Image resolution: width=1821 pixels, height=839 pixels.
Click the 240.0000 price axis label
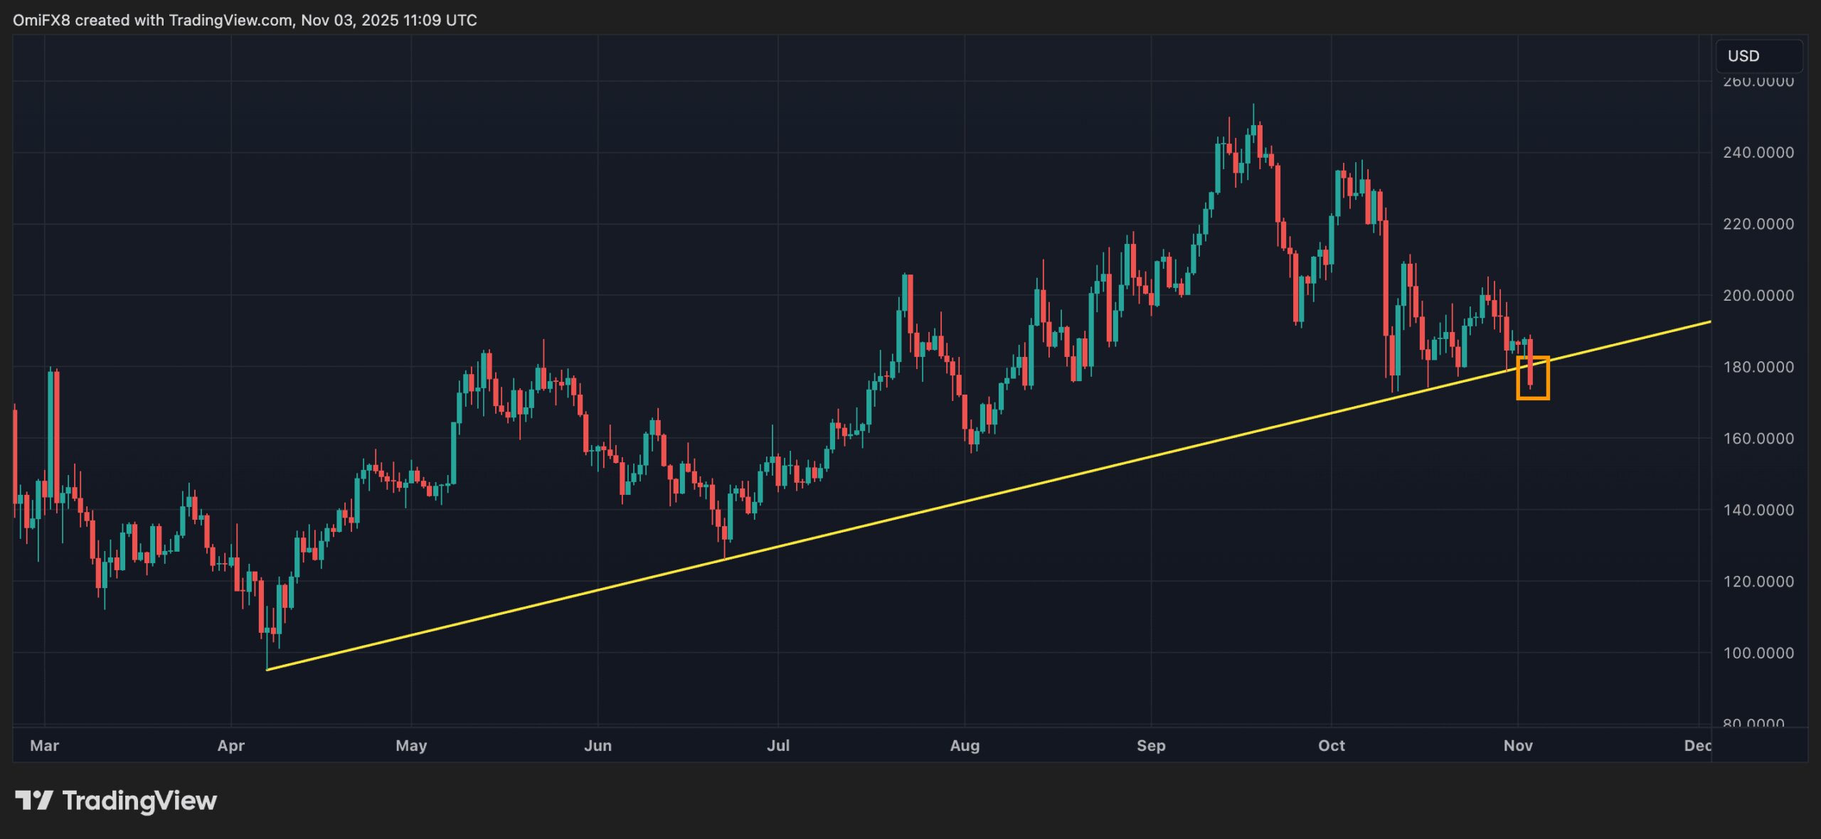click(x=1758, y=152)
